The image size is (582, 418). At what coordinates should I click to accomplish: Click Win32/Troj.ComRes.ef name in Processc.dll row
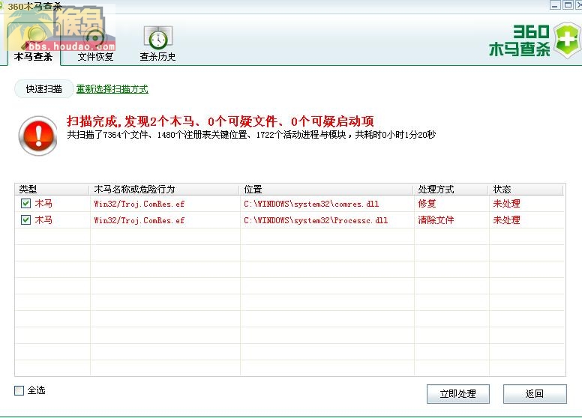139,220
